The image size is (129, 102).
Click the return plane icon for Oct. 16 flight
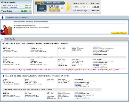point(3,76)
